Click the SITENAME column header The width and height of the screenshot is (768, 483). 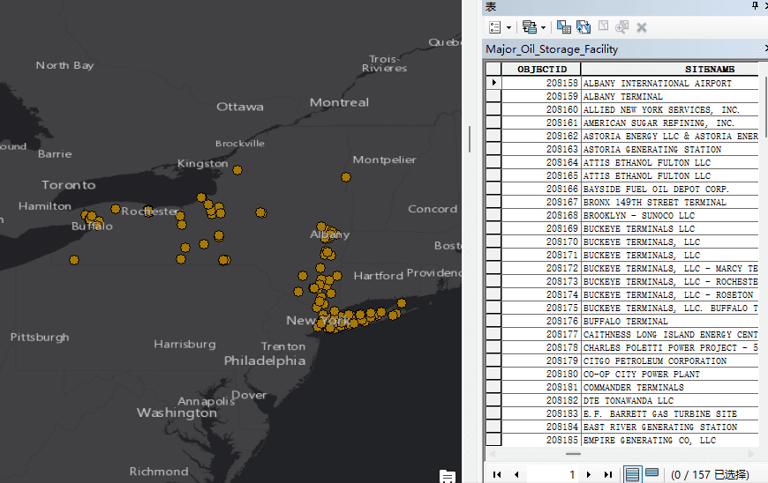click(670, 69)
